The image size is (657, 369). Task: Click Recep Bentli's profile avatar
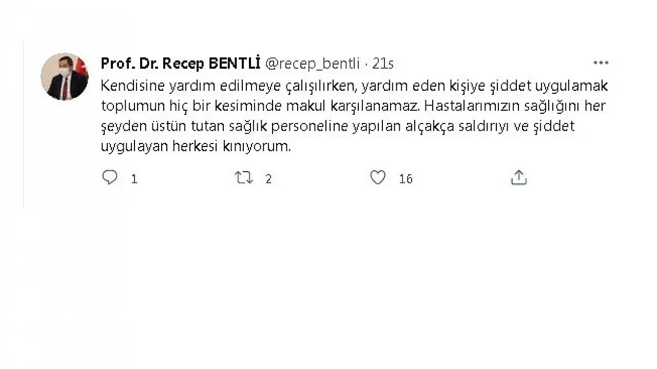tap(65, 76)
